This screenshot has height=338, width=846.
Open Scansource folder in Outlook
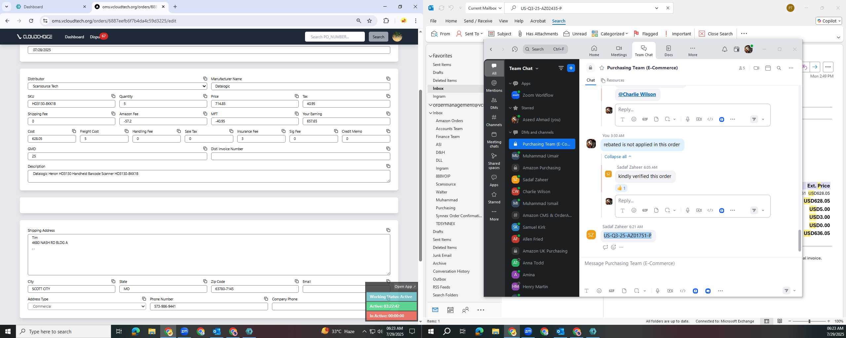445,184
